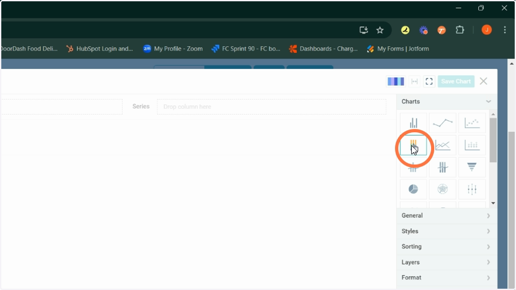Select the funnel chart type

[x=472, y=167]
